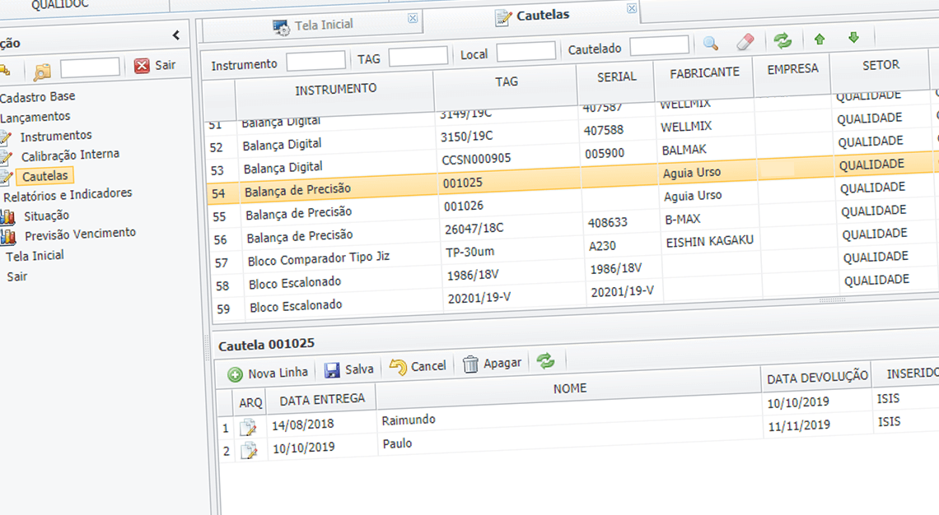Image resolution: width=939 pixels, height=515 pixels.
Task: Delete entry with the Apagar trash icon
Action: pyautogui.click(x=470, y=364)
